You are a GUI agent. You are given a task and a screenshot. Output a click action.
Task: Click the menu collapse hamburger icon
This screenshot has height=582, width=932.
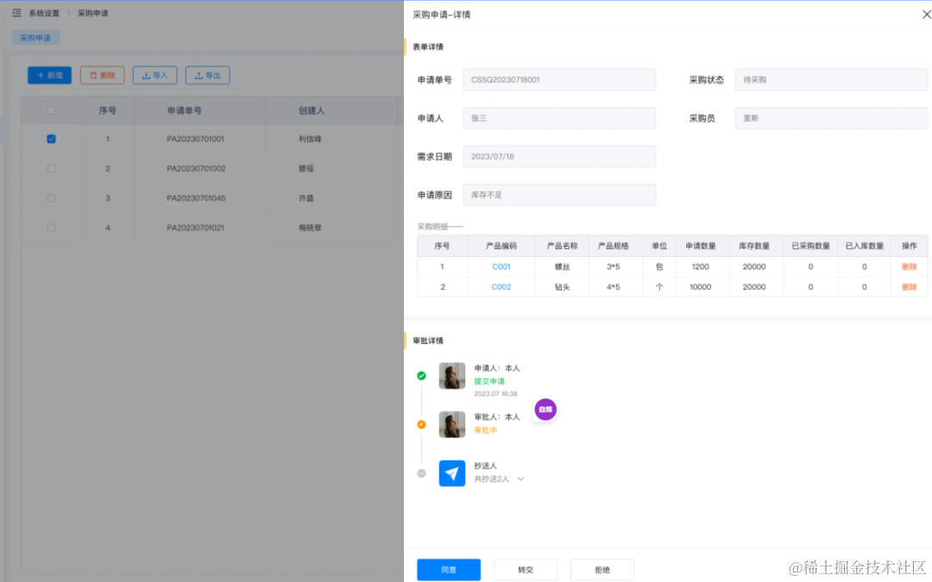[x=16, y=13]
